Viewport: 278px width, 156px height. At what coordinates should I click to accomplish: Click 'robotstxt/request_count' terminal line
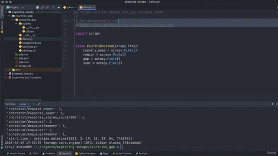pos(35,109)
